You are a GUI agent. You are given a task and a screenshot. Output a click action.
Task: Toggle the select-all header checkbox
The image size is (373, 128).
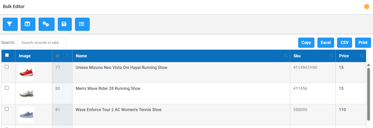click(7, 55)
